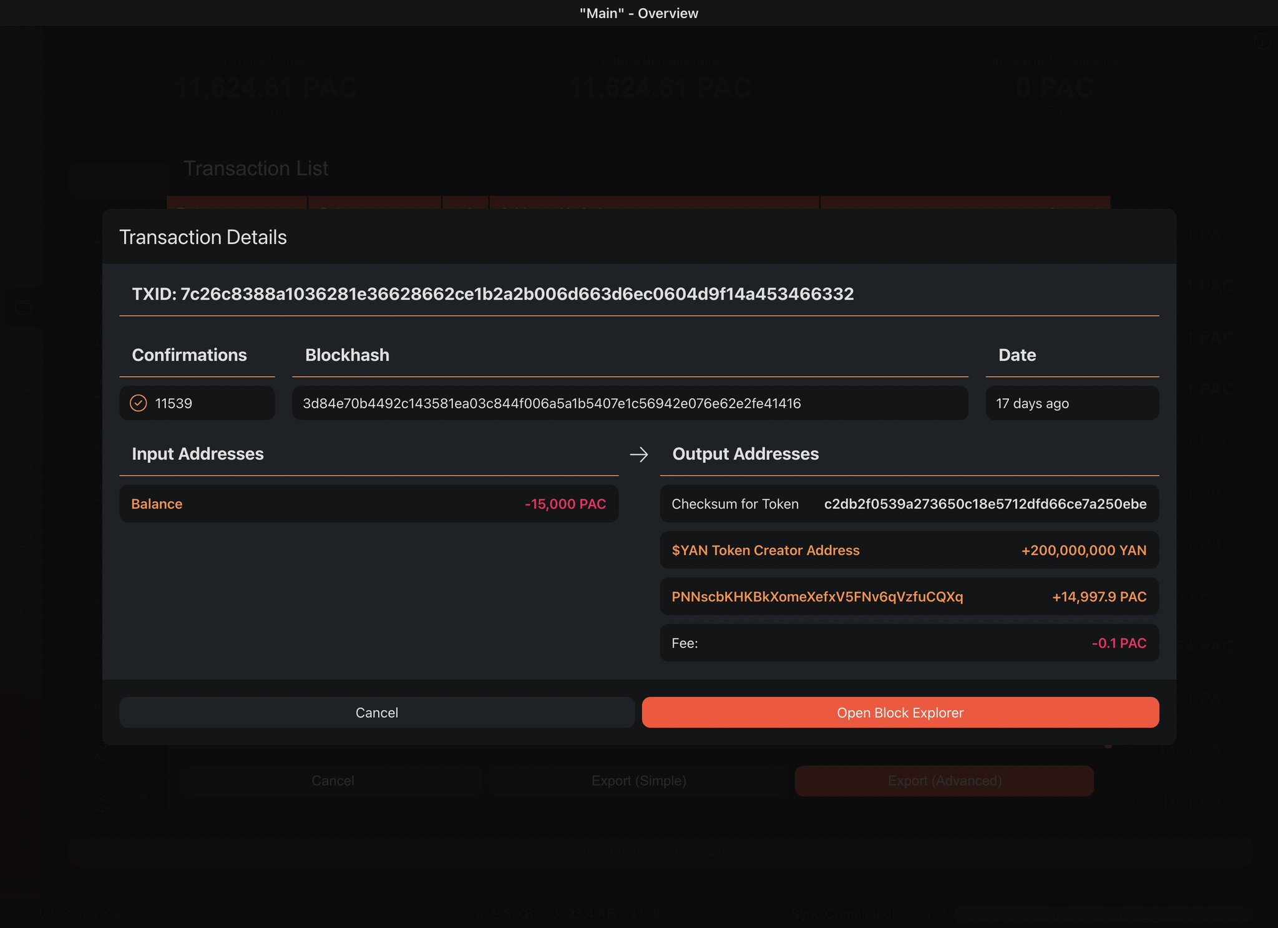Select the $YAN Token Creator Address entry
Image resolution: width=1278 pixels, height=928 pixels.
click(909, 550)
